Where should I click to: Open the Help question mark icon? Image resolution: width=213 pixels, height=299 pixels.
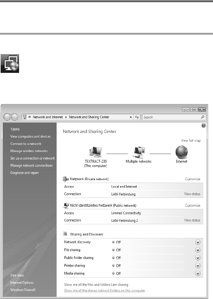204,126
